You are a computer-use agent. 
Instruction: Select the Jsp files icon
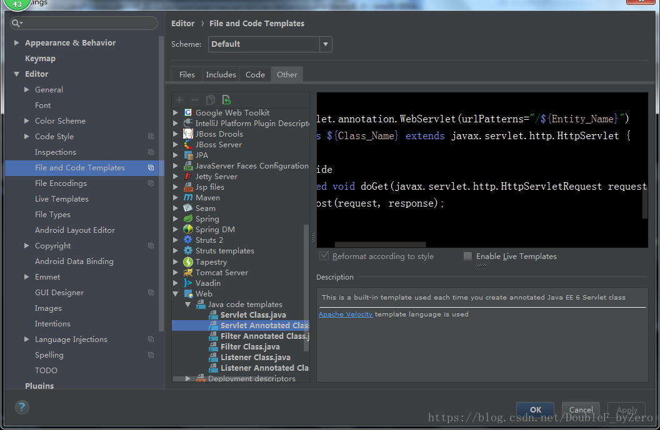point(188,187)
